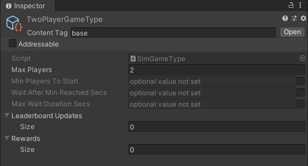The image size is (308, 166).
Task: Click the Content Tag field containing base
Action: (173, 33)
